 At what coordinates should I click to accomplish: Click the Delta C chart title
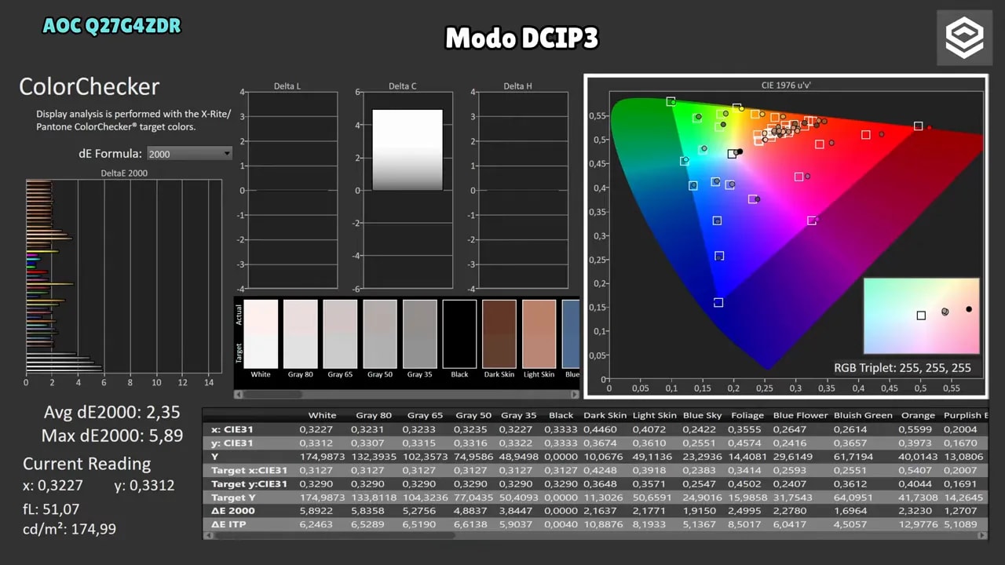coord(402,86)
